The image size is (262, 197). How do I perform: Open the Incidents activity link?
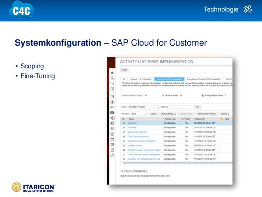(132, 127)
